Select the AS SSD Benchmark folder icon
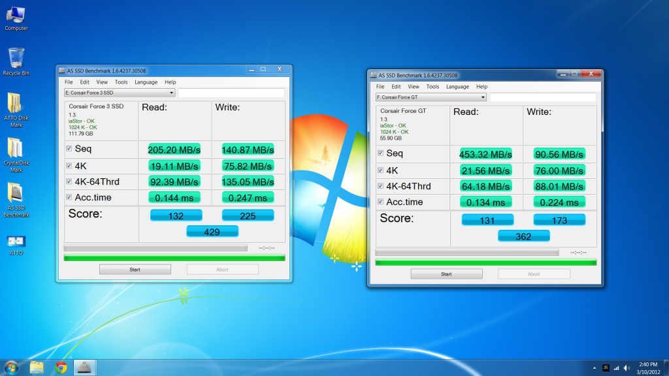Viewport: 669px width, 376px height. [x=16, y=200]
